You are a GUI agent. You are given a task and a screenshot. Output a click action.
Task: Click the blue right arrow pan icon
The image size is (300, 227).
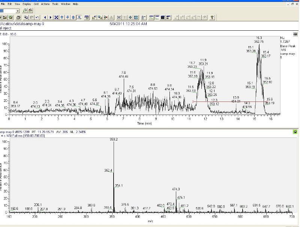pyautogui.click(x=51, y=17)
